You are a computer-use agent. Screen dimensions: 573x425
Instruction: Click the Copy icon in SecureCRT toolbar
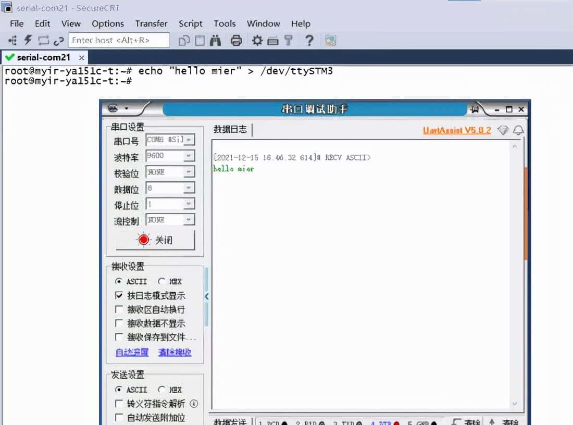point(184,40)
